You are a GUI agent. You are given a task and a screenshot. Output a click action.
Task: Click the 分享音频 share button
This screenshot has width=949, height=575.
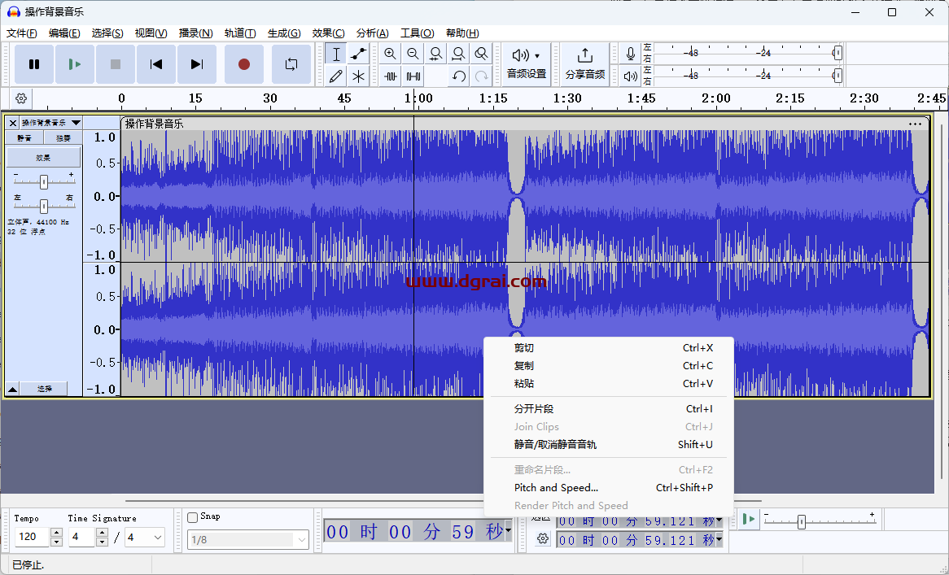click(x=584, y=64)
